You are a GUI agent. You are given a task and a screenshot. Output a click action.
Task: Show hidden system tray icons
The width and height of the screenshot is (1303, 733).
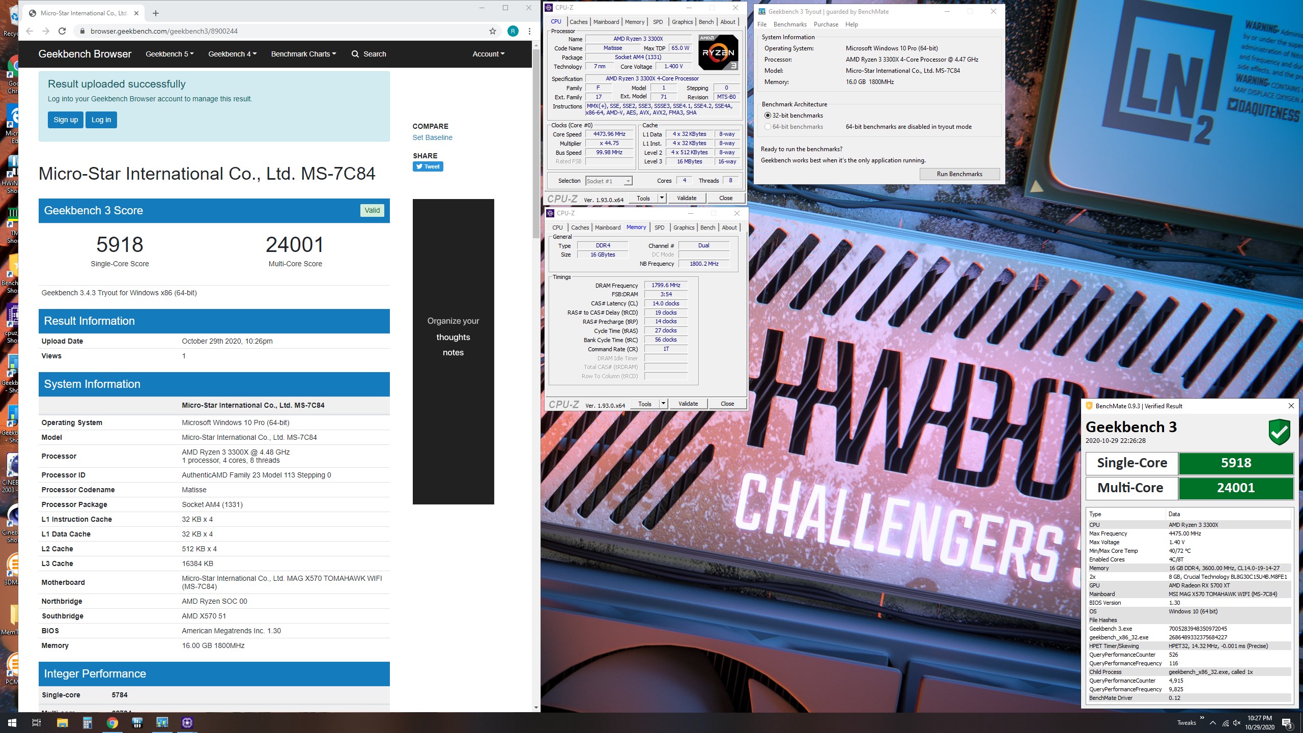tap(1213, 723)
